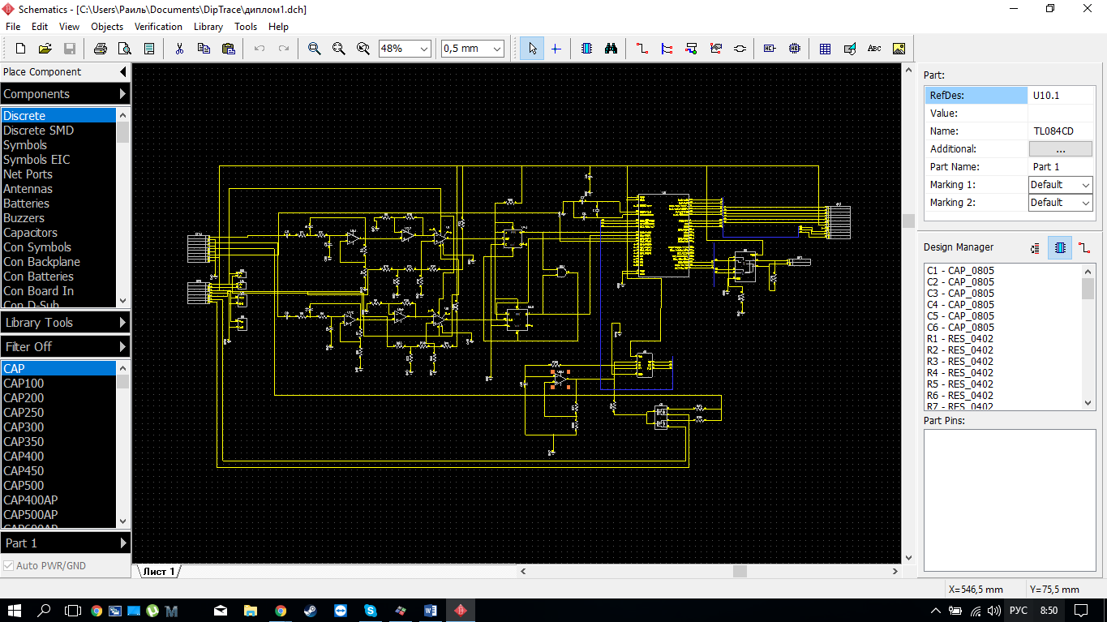Open print preview
The width and height of the screenshot is (1107, 622).
click(124, 49)
